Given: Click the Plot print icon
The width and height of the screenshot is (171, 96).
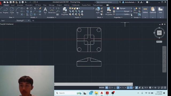Looking at the screenshot, I should [x=22, y=2].
